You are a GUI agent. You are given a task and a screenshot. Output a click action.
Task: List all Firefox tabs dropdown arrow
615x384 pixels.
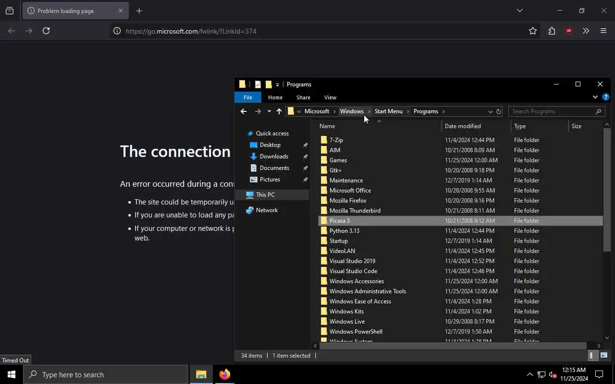(519, 11)
